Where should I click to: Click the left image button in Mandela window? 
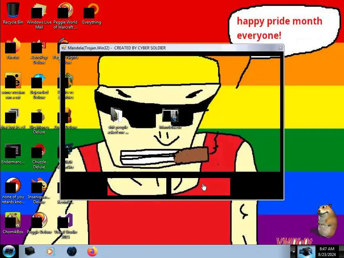pos(137,186)
